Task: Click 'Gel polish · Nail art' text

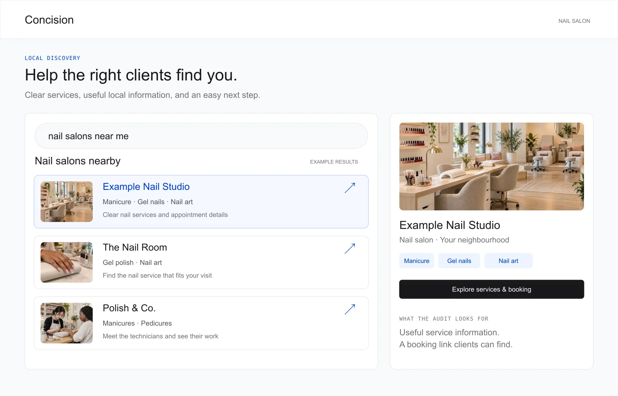Action: pyautogui.click(x=132, y=263)
